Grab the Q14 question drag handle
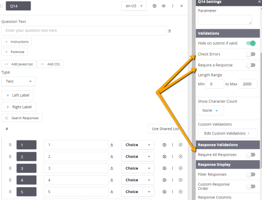The image size is (262, 200). click(1, 6)
